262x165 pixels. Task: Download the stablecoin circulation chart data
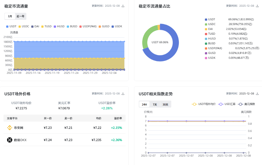[123, 6]
